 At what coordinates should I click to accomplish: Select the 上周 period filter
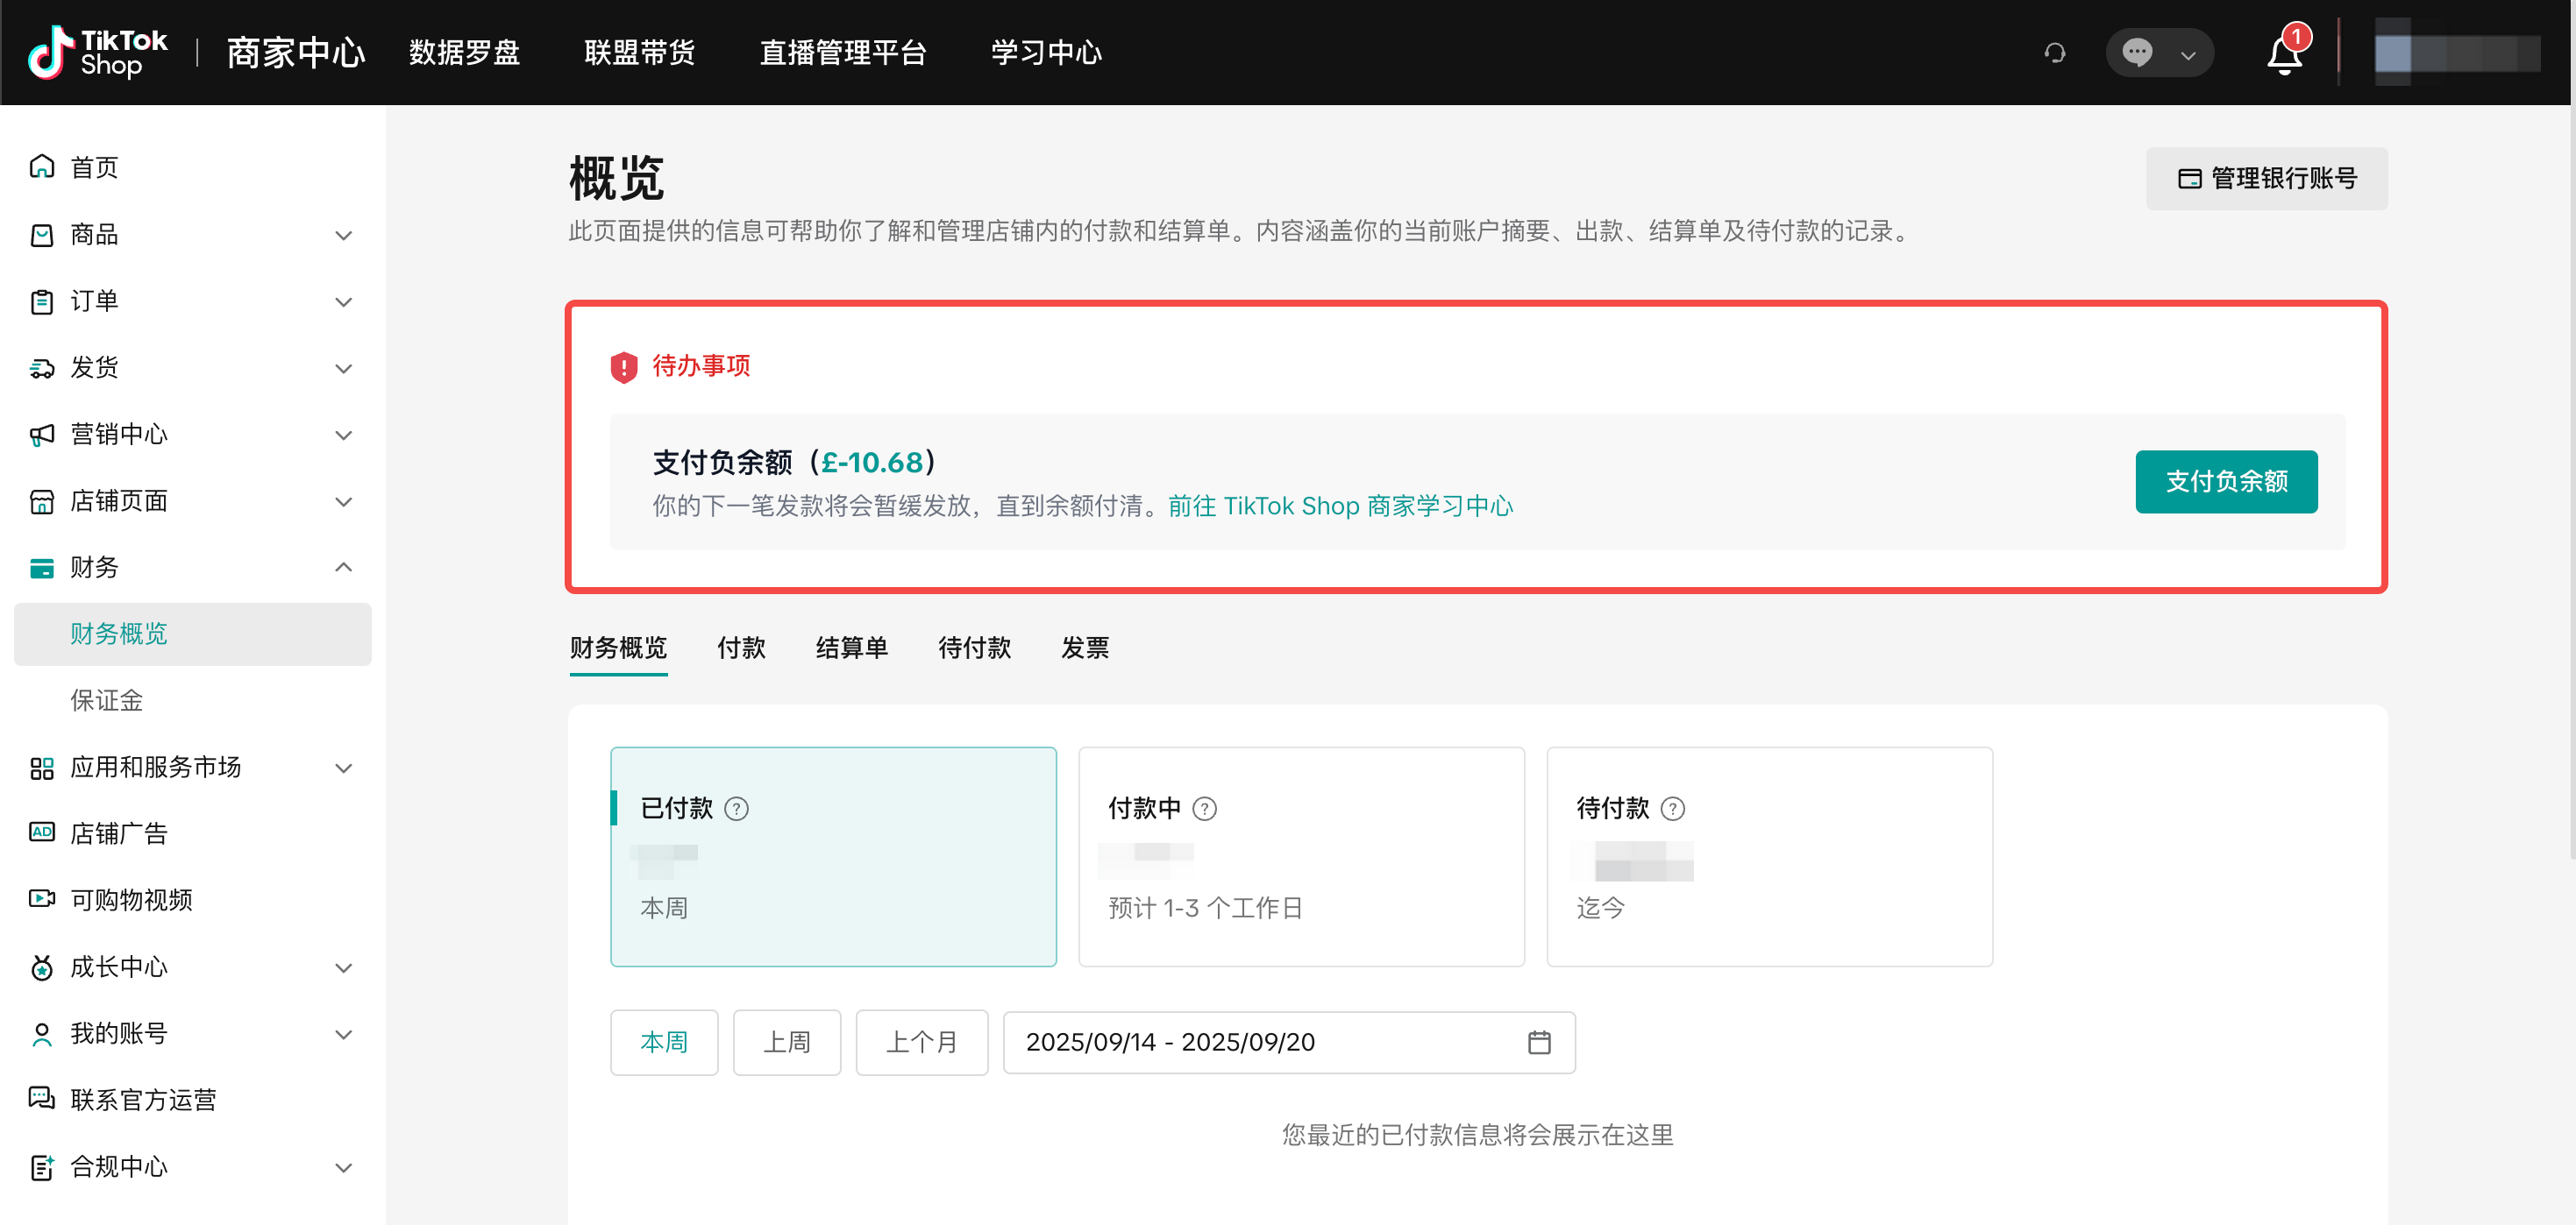(787, 1042)
